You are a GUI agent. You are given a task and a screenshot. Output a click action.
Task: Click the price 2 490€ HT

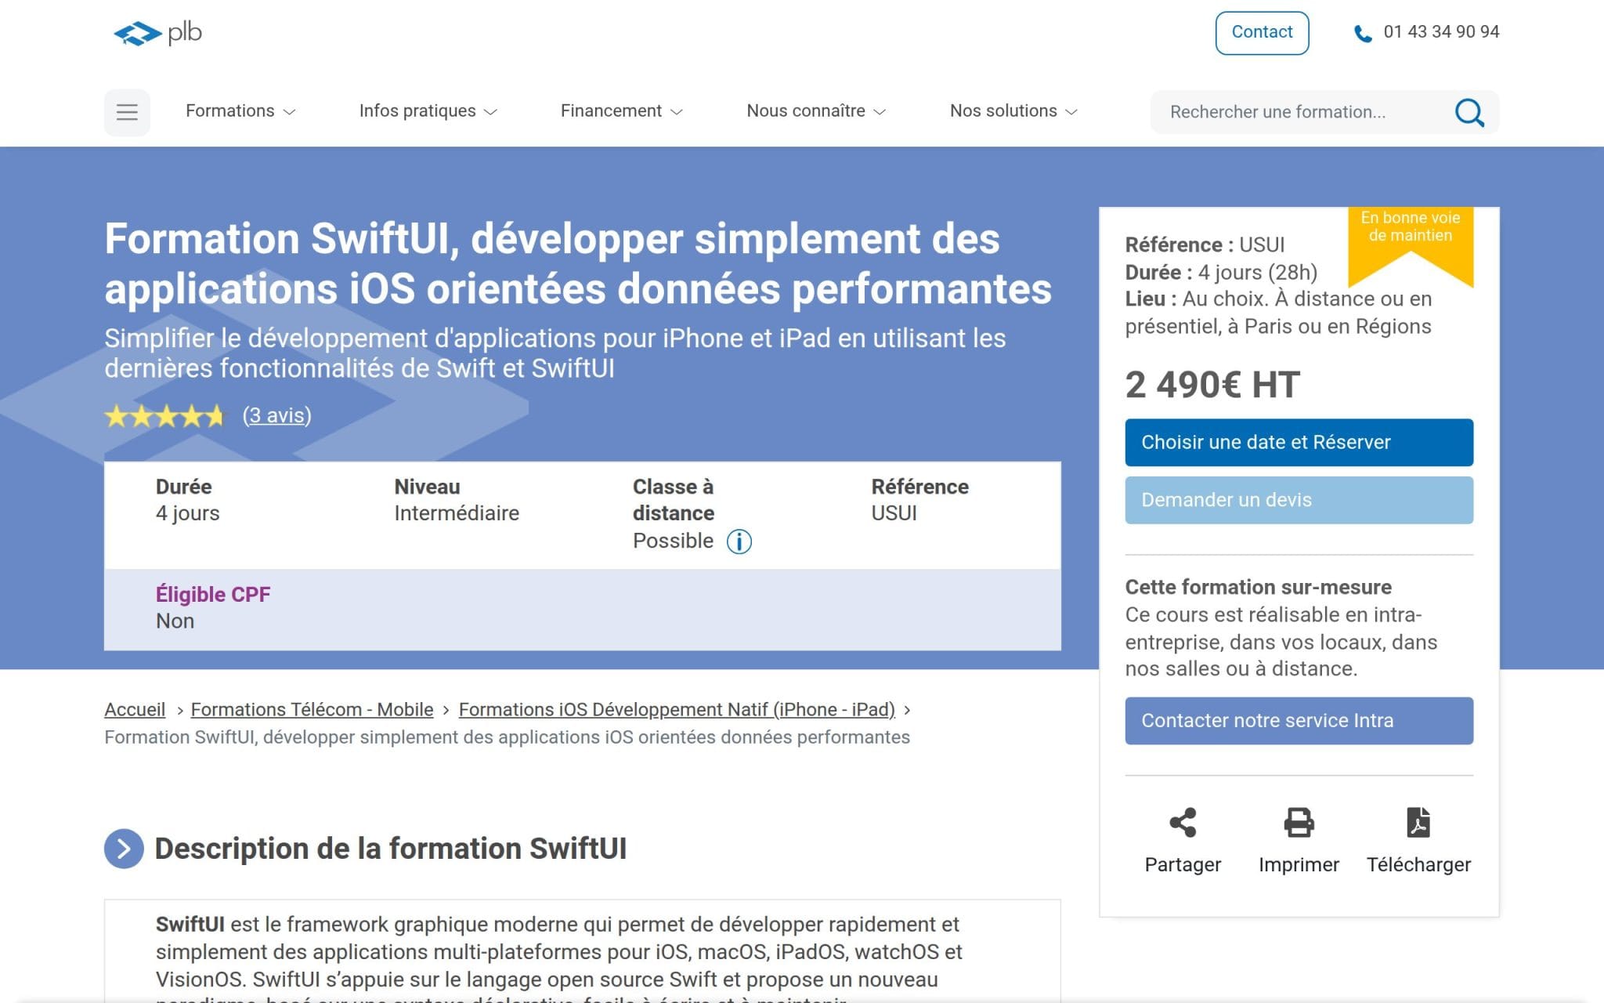coord(1212,385)
